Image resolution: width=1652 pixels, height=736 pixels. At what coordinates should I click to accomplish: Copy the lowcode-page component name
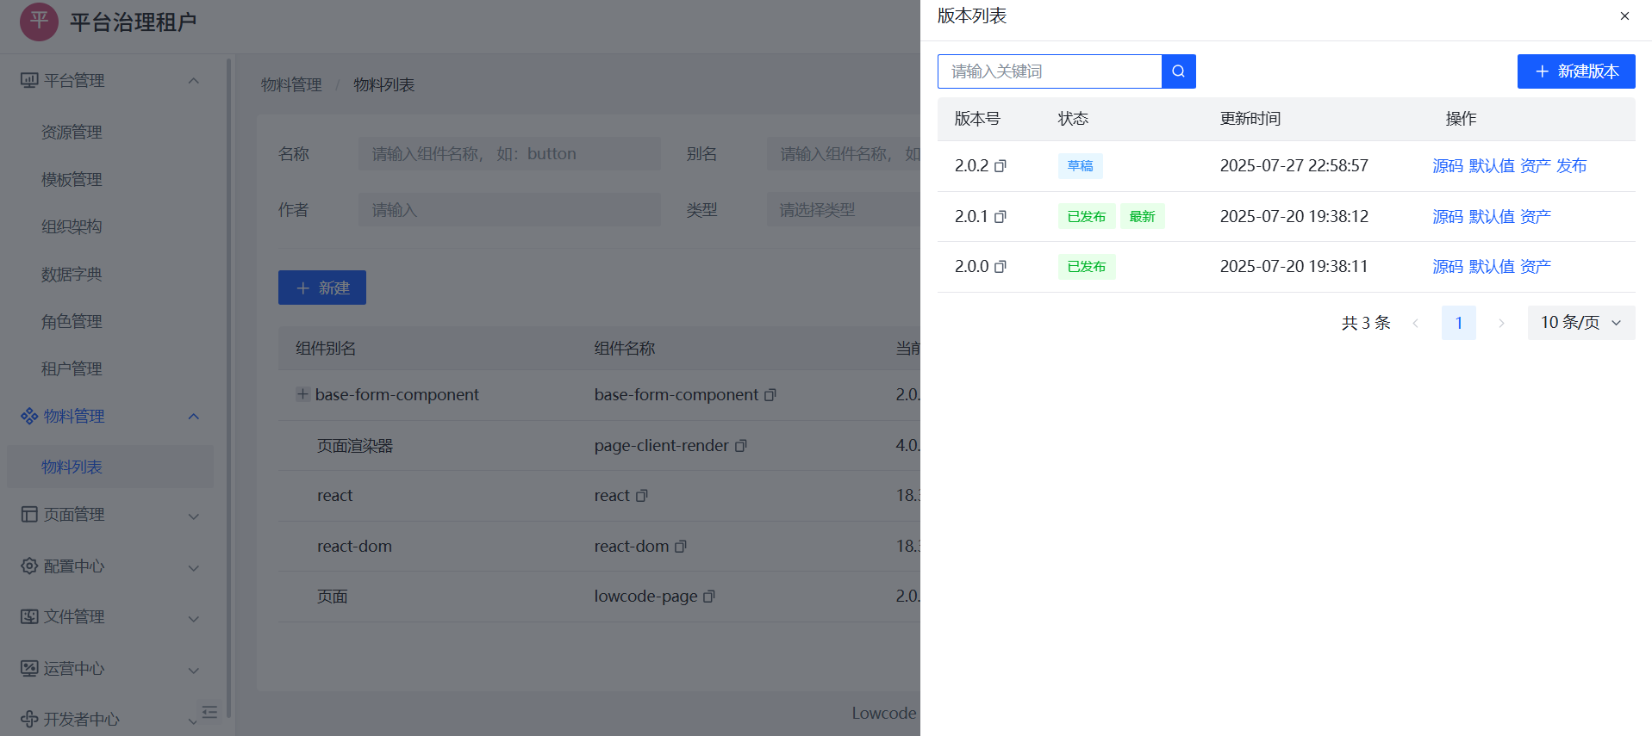click(709, 597)
